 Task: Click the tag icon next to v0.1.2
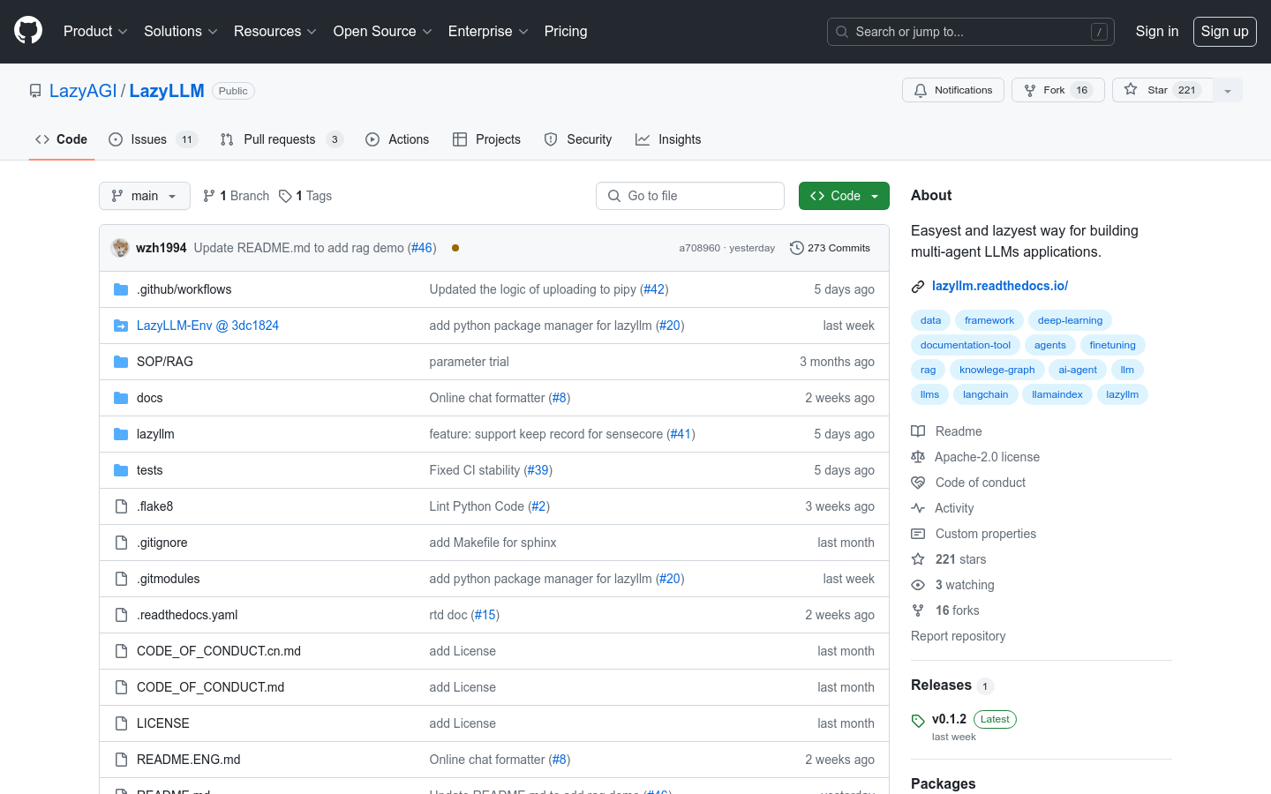pos(918,721)
